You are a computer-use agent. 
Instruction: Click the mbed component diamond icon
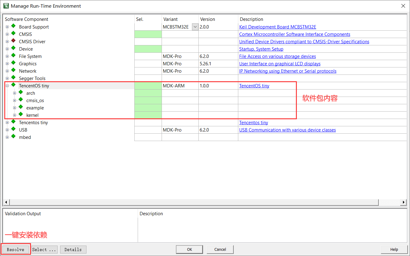point(13,137)
